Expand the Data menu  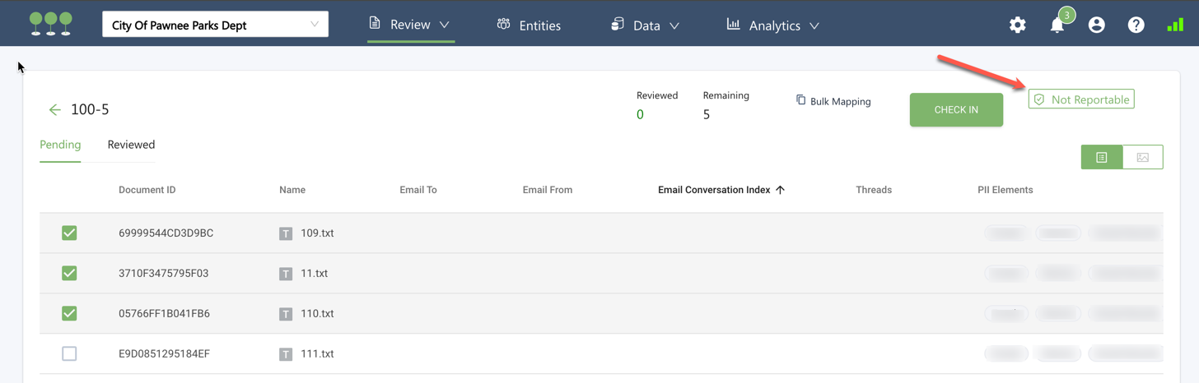(x=645, y=25)
